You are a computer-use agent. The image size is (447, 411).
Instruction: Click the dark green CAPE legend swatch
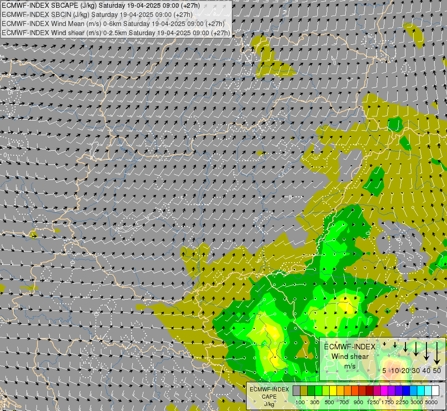pos(311,391)
